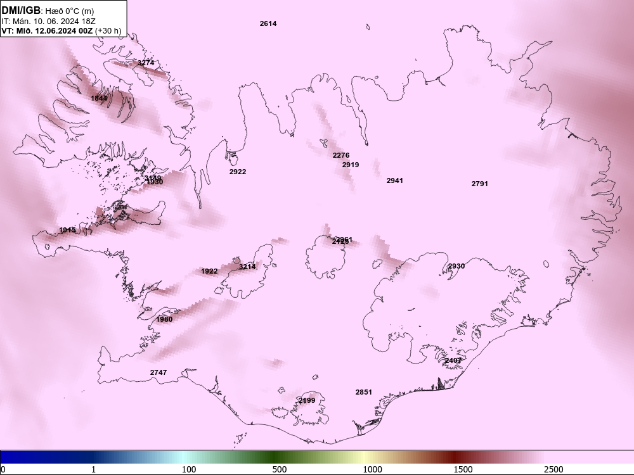Click the 2276 value label
This screenshot has width=634, height=475.
pyautogui.click(x=341, y=155)
